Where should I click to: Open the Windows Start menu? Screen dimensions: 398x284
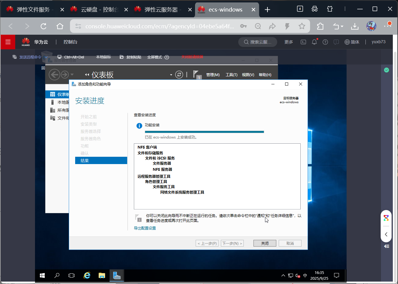tap(42, 275)
